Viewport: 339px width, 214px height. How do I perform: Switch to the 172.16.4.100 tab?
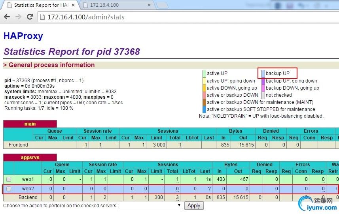[x=117, y=5]
